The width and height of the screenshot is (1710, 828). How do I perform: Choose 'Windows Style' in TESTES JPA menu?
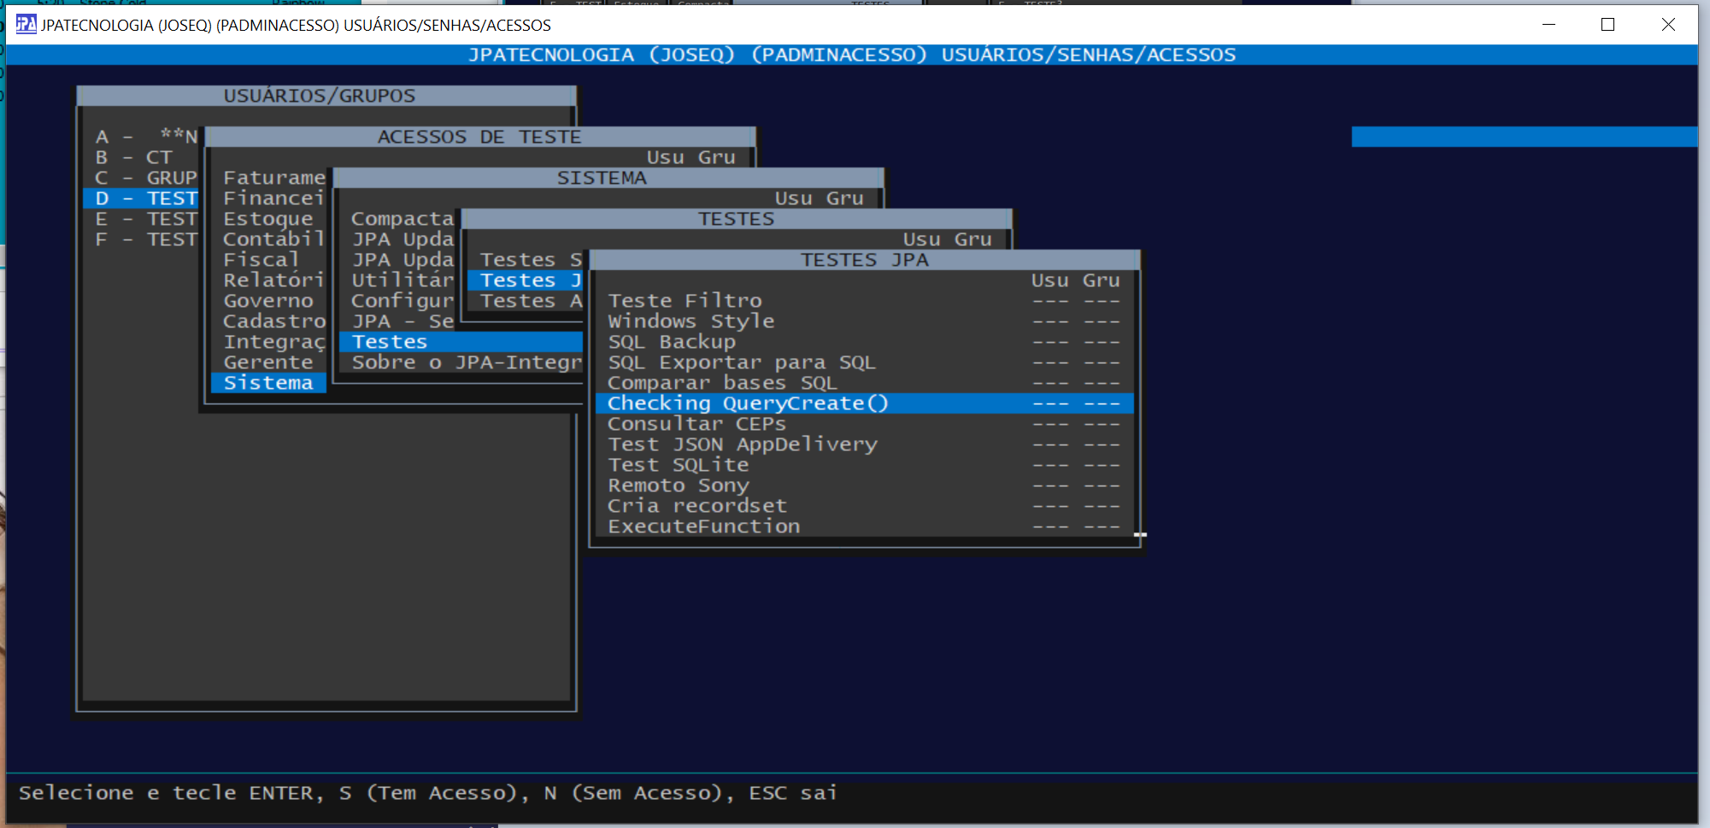tap(864, 321)
